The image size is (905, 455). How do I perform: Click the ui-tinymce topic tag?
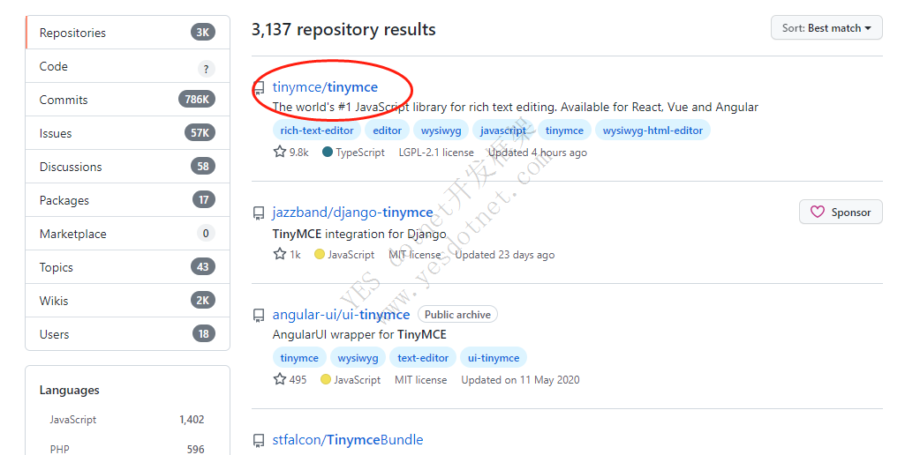tap(494, 357)
